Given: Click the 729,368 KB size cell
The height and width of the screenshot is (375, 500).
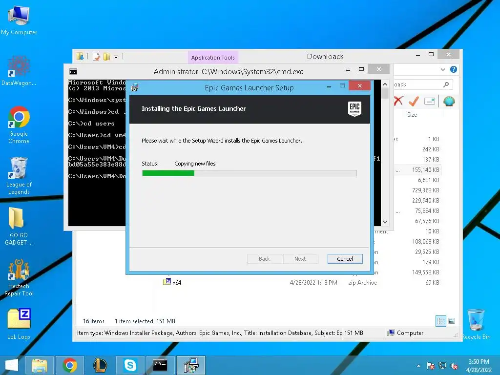Looking at the screenshot, I should point(425,190).
